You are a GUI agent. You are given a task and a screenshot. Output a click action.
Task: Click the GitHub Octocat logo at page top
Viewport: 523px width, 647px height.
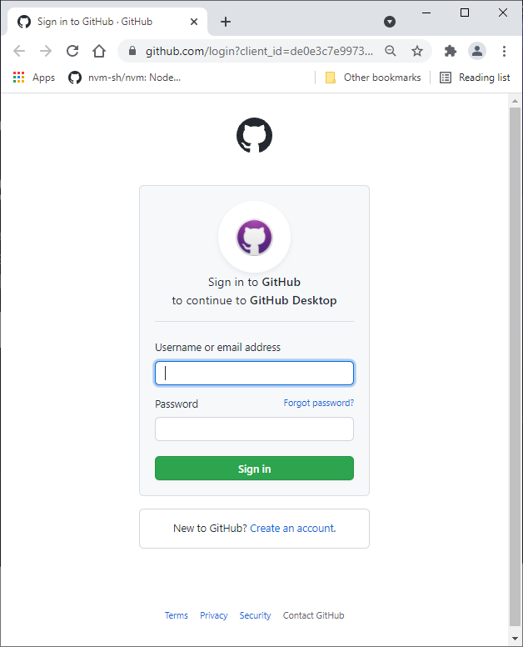pos(254,135)
